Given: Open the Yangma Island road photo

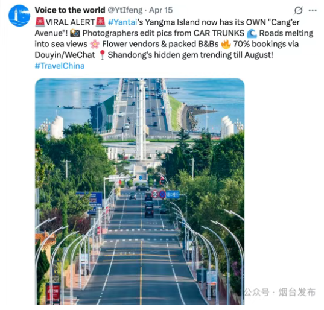Looking at the screenshot, I should point(140,191).
